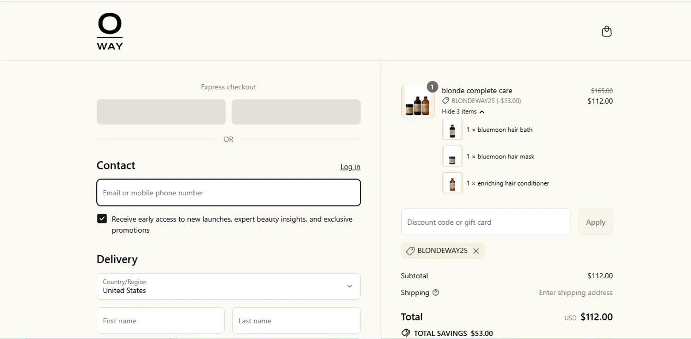Click the '1 × enriching hair conditioner' text
The width and height of the screenshot is (691, 339).
point(508,183)
